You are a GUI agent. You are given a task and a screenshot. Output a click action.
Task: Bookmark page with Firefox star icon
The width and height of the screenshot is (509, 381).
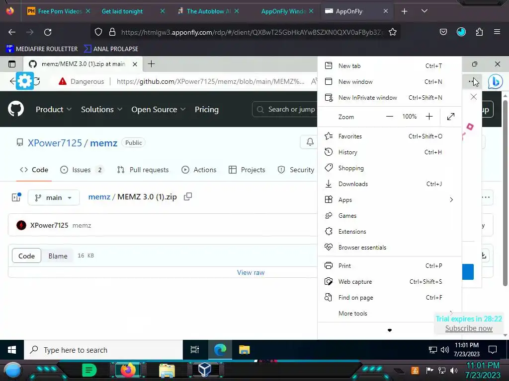(x=393, y=32)
